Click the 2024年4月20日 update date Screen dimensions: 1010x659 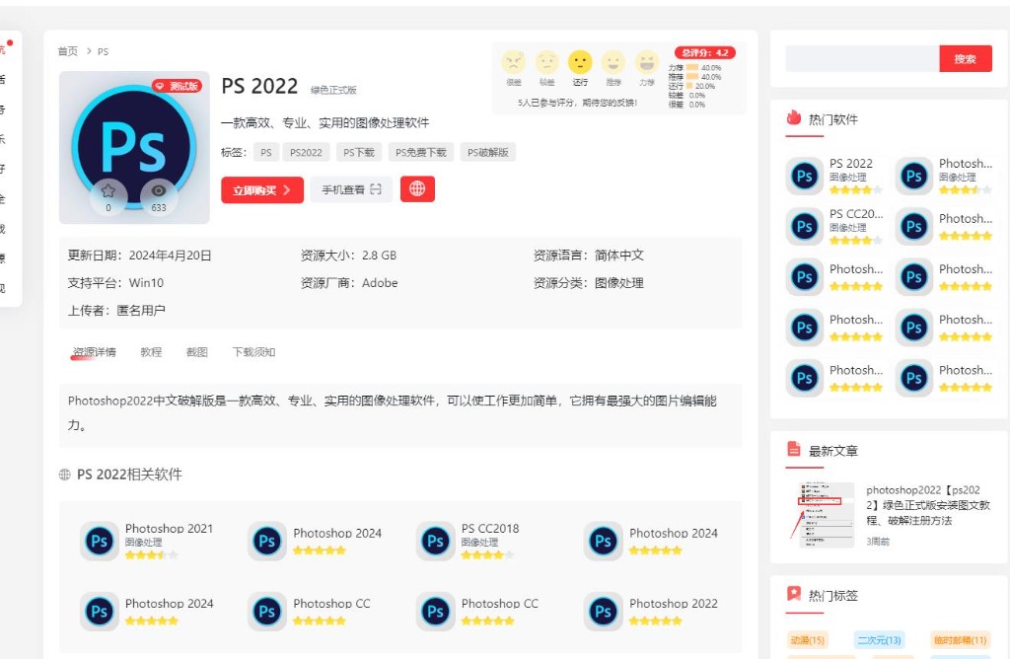coord(170,256)
